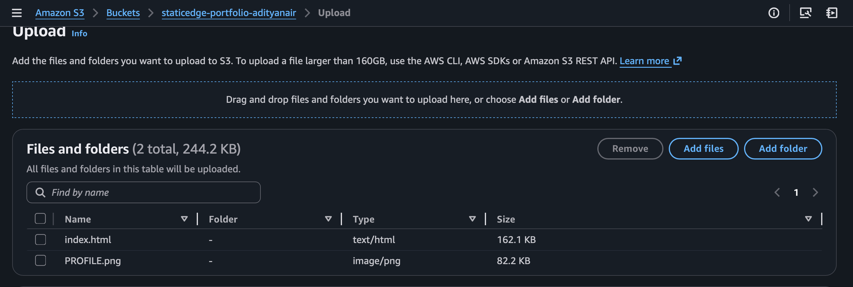Open the hamburger navigation menu
Viewport: 853px width, 287px height.
[17, 13]
